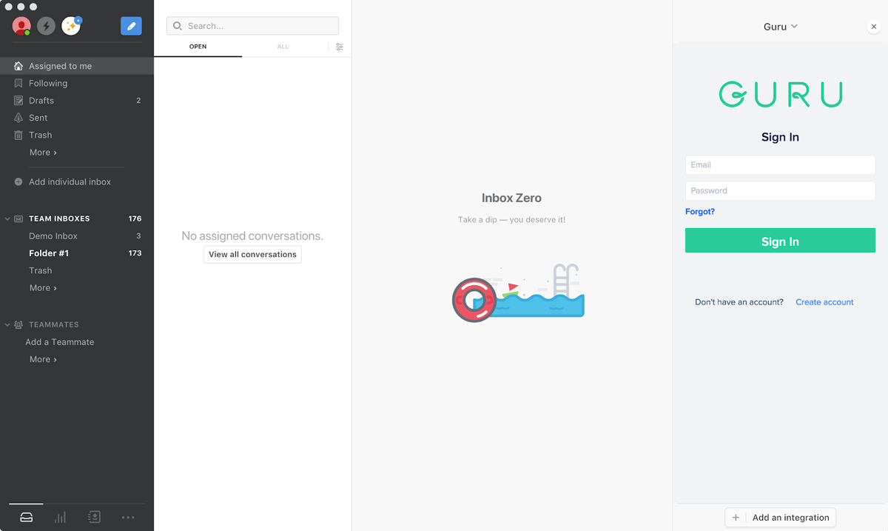Open the contacts book icon in bottom bar
888x531 pixels.
[x=94, y=517]
